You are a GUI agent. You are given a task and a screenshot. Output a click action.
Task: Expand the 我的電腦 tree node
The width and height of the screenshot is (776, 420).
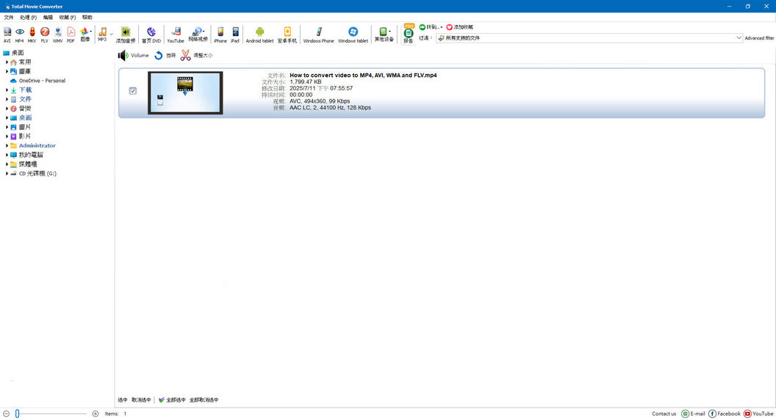(x=7, y=155)
